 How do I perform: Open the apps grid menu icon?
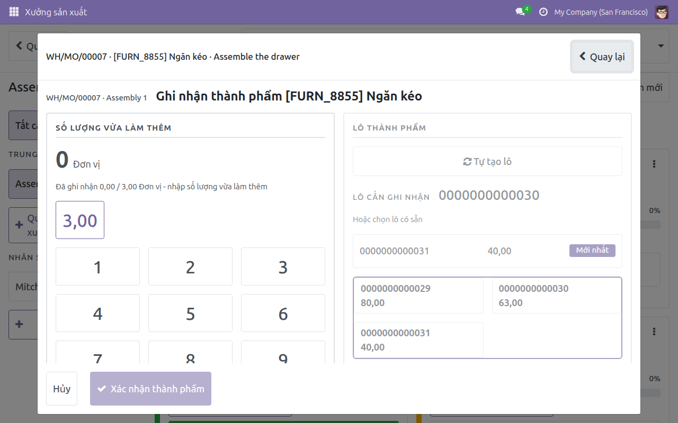point(14,12)
